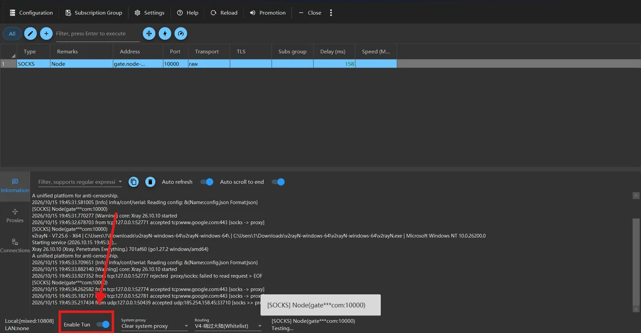641x333 pixels.
Task: Turn off the Enable Tun switch
Action: click(x=103, y=324)
